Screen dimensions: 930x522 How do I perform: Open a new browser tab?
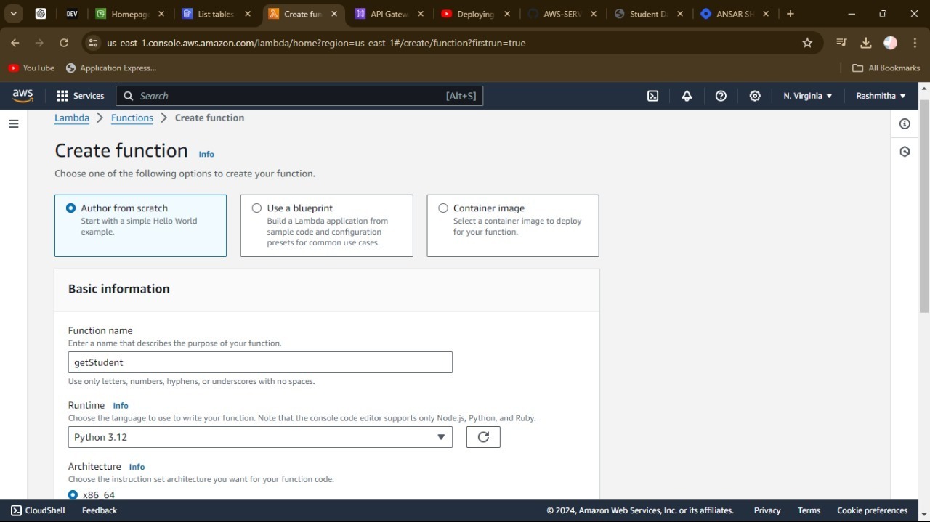click(x=790, y=14)
